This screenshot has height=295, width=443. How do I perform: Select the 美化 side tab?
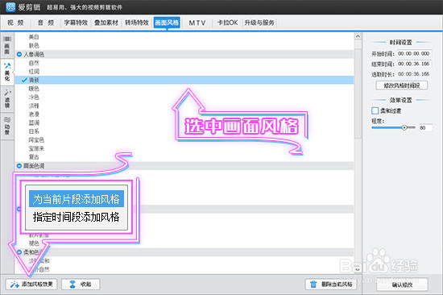pyautogui.click(x=7, y=72)
